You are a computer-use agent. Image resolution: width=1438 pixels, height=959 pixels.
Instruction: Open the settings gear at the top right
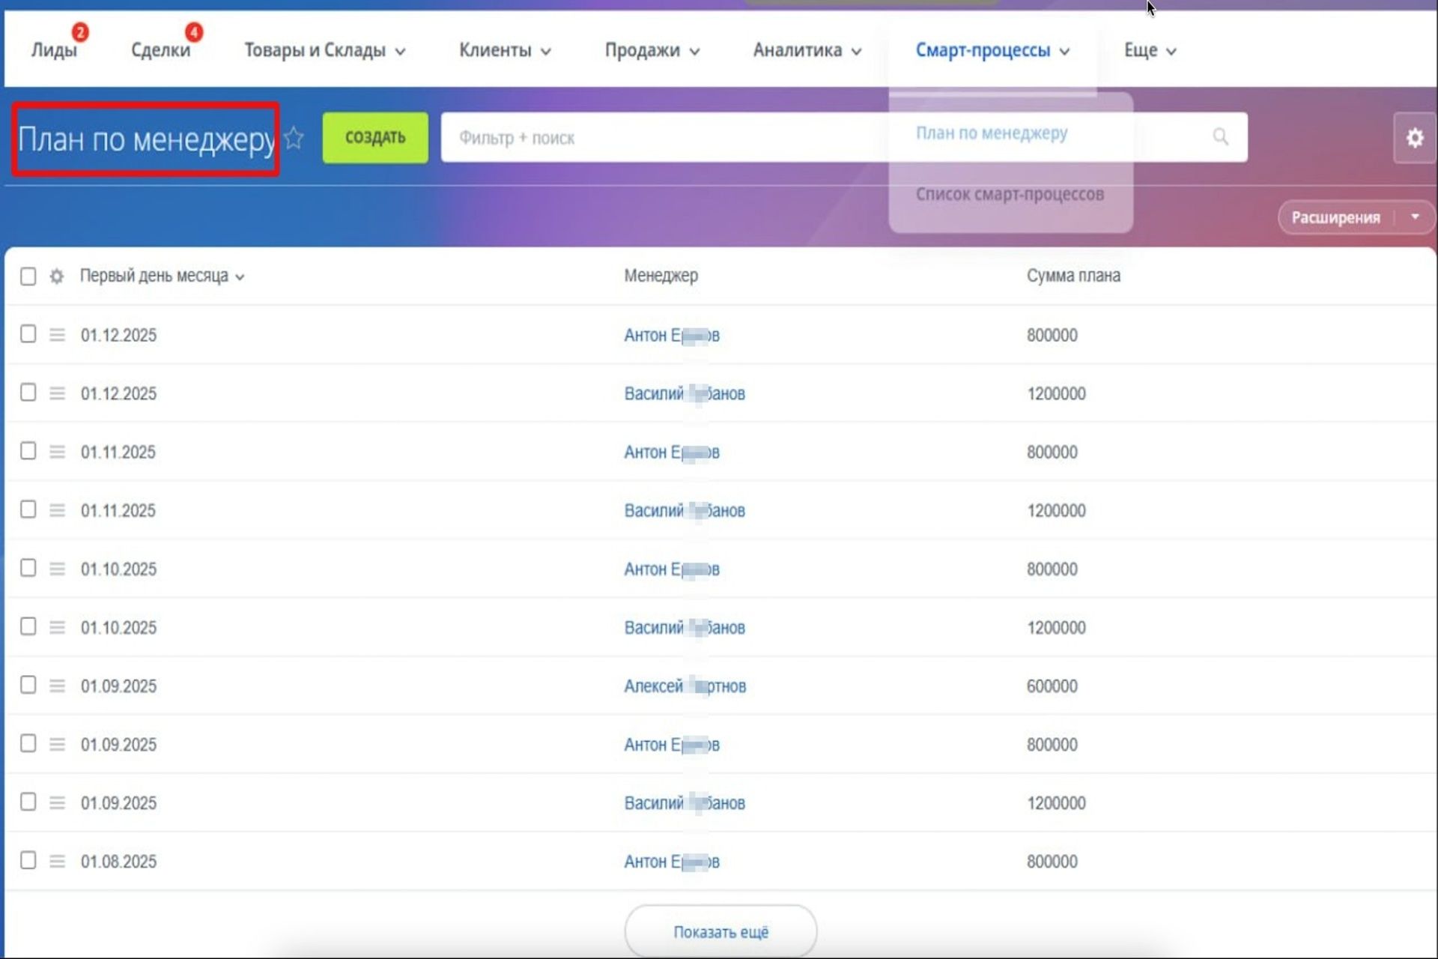click(1413, 138)
